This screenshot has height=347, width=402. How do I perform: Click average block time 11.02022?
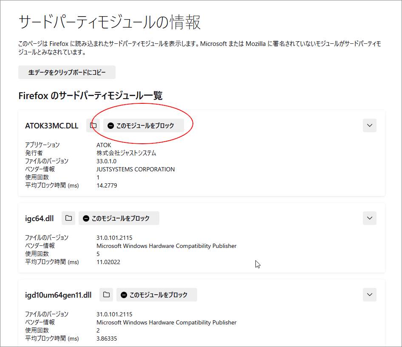[108, 262]
